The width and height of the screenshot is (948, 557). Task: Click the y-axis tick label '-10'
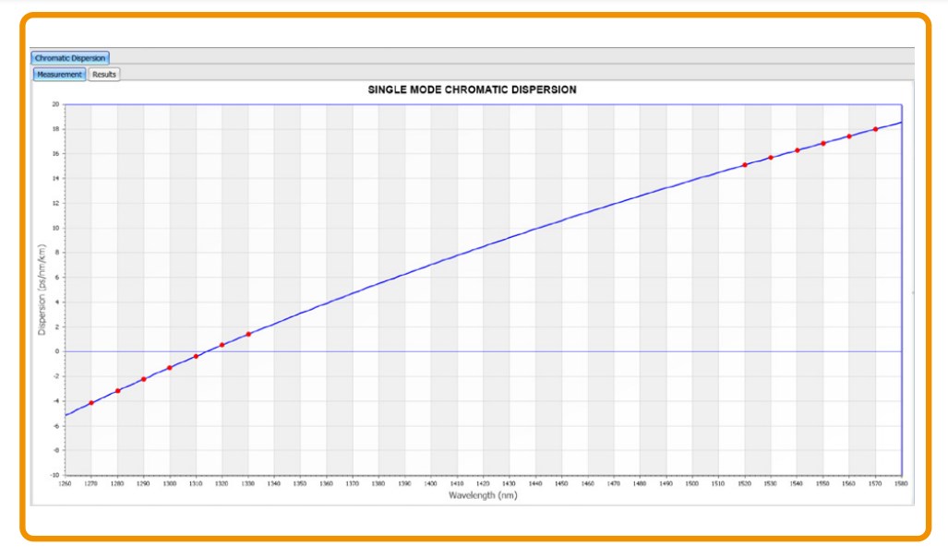54,475
